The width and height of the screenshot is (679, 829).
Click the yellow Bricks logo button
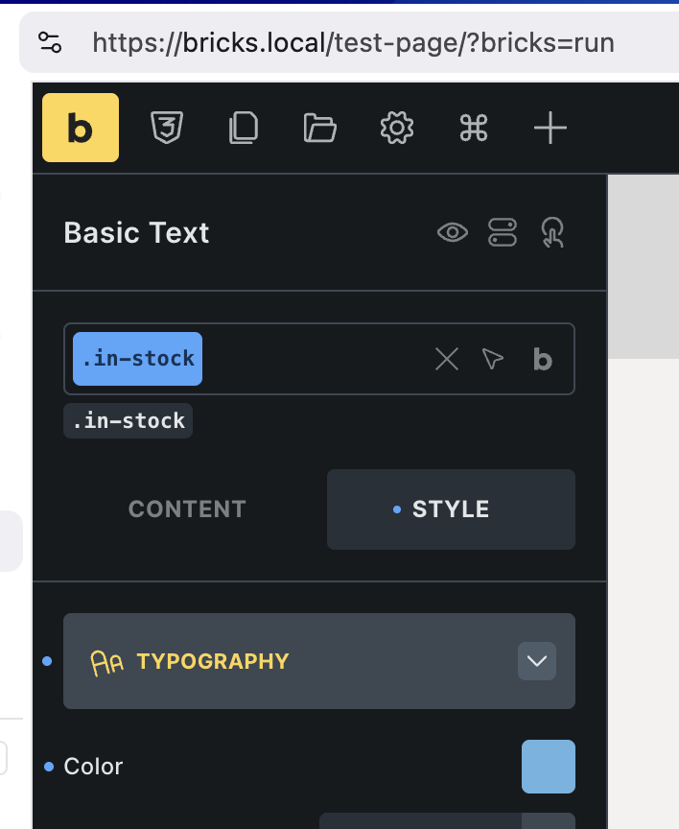tap(81, 128)
